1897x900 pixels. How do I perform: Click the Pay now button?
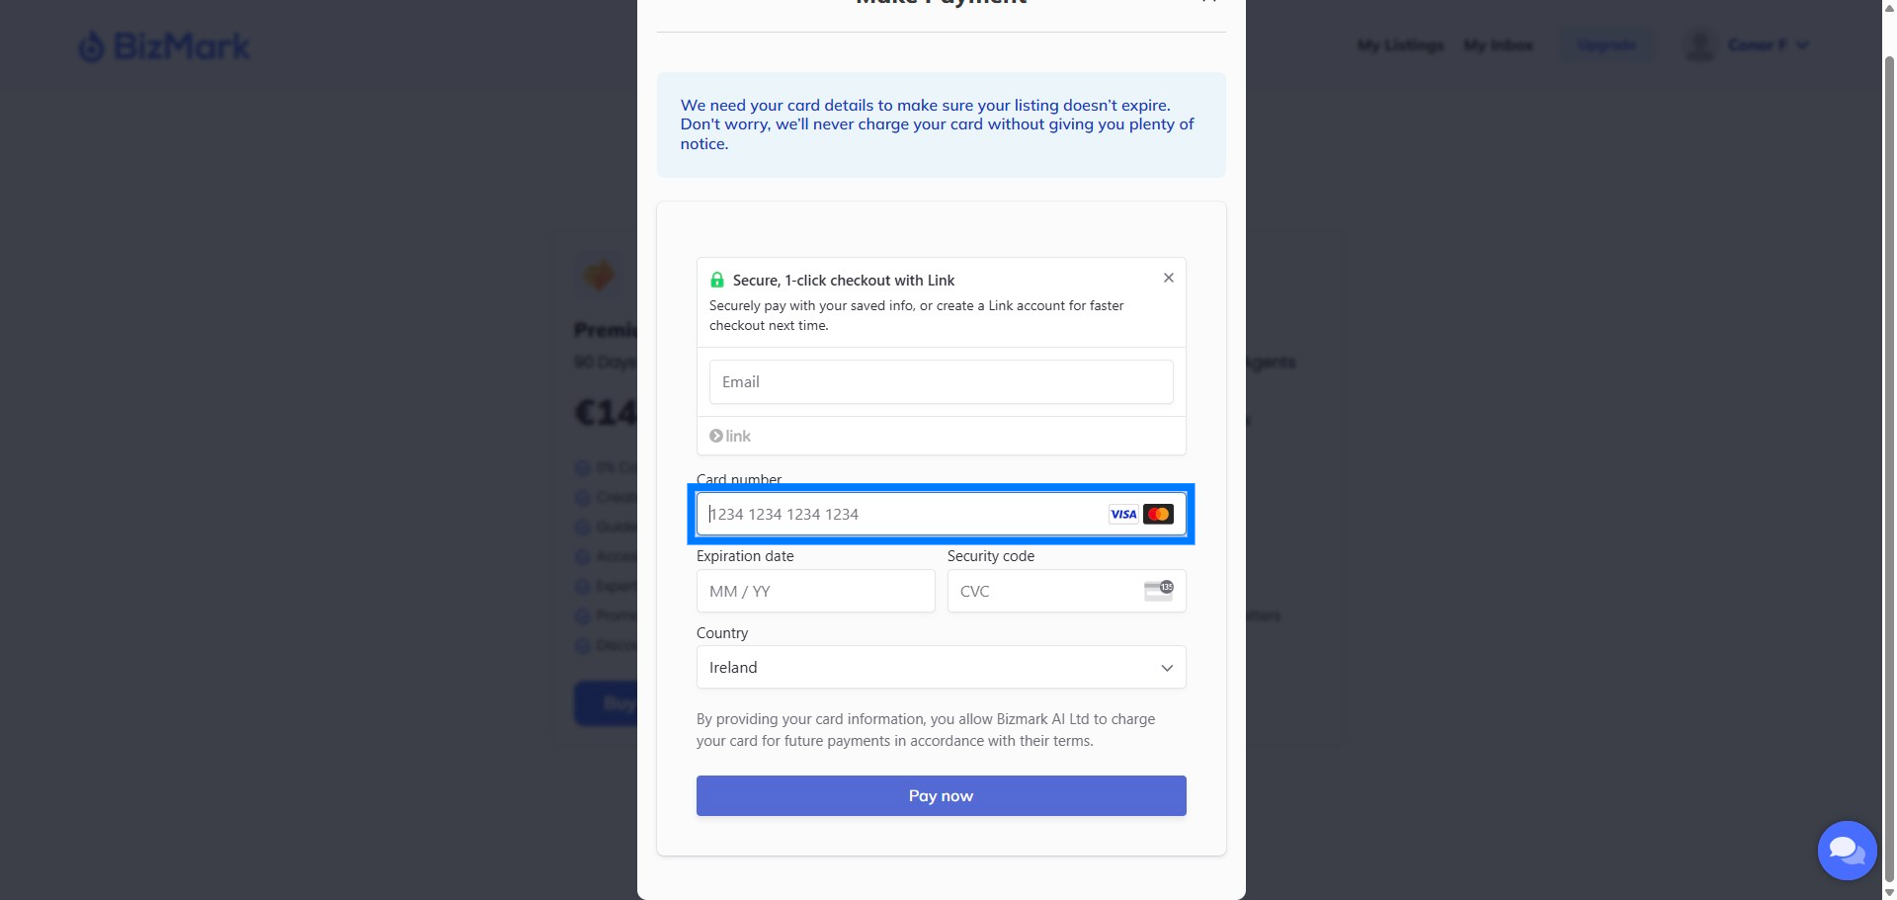(941, 795)
